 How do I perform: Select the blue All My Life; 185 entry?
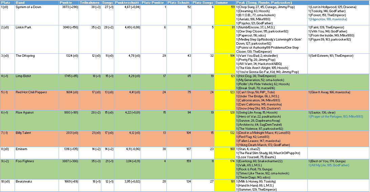329,165
